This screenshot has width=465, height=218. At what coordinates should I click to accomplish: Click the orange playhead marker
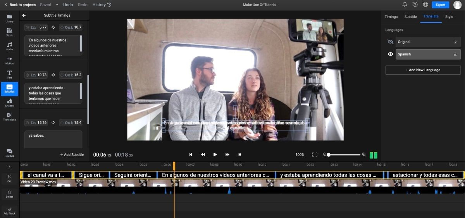coord(174,166)
